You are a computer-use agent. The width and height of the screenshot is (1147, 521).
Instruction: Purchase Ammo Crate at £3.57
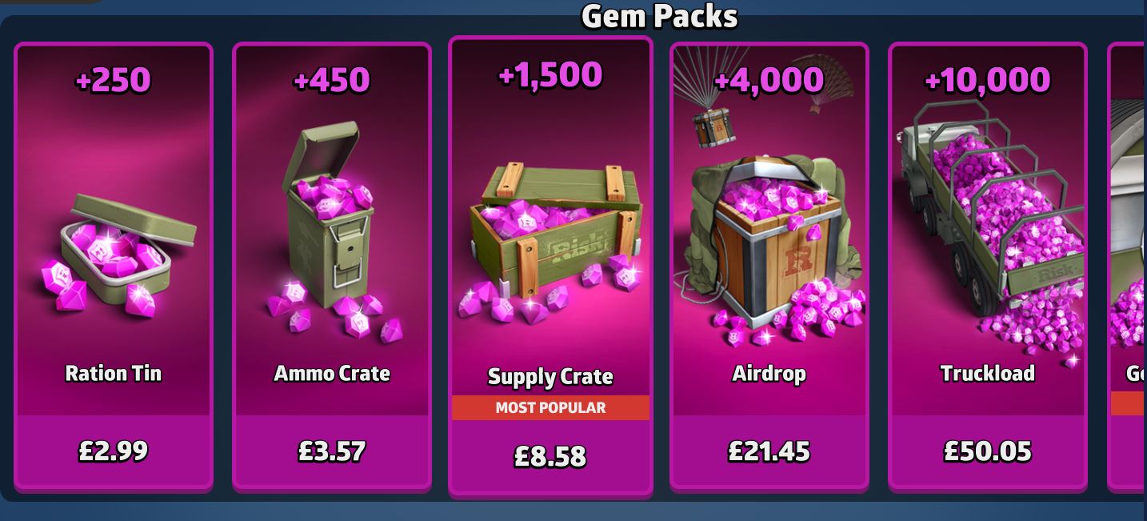coord(332,451)
